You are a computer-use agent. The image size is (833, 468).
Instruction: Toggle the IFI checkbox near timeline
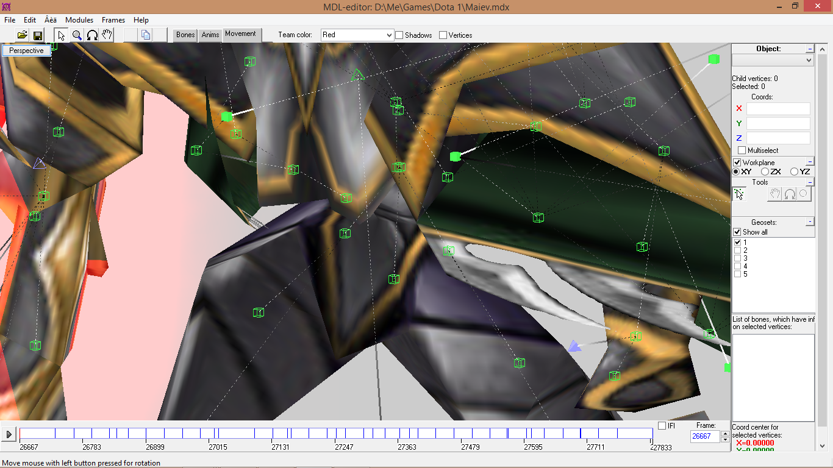pyautogui.click(x=662, y=425)
